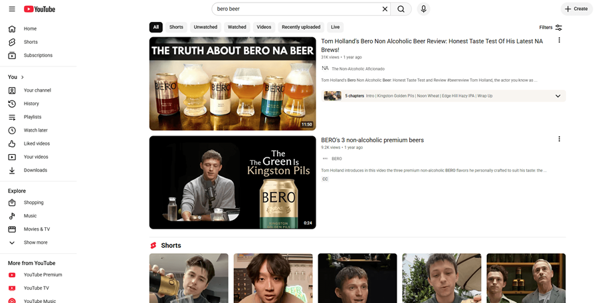Select the Watched filter chip
The height and width of the screenshot is (303, 598).
click(237, 27)
